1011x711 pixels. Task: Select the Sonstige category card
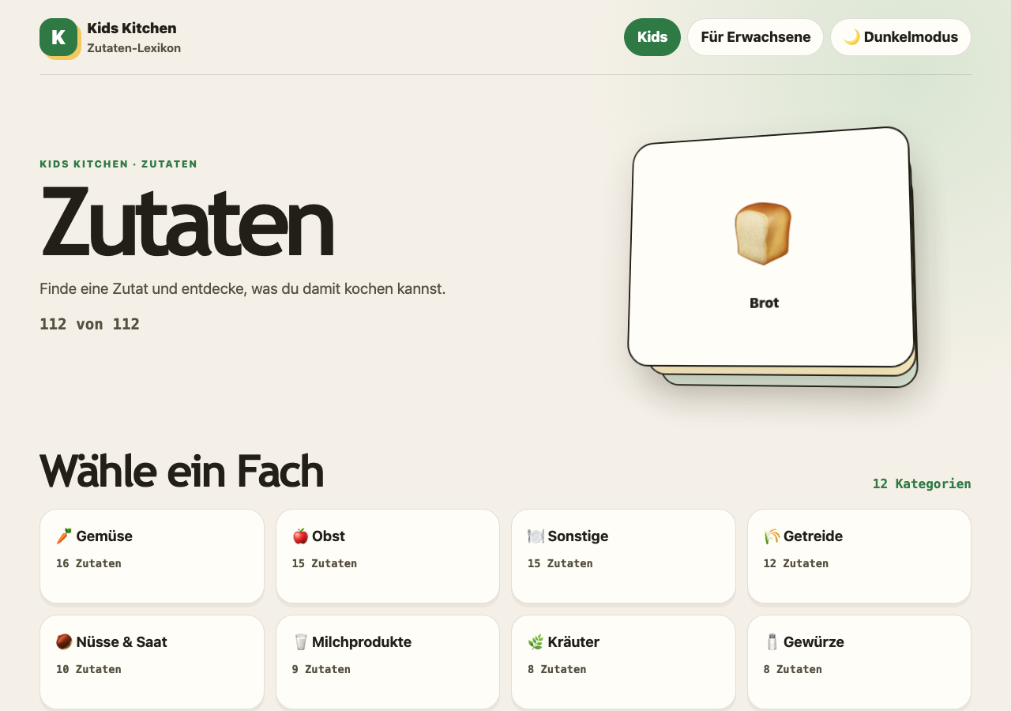[x=623, y=556]
